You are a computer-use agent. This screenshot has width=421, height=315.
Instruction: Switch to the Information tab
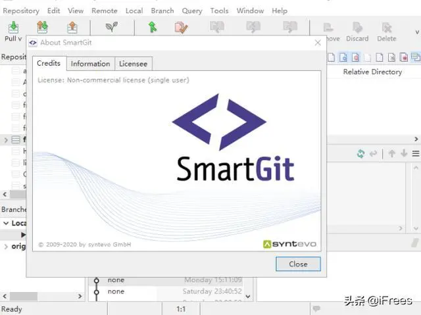(91, 64)
